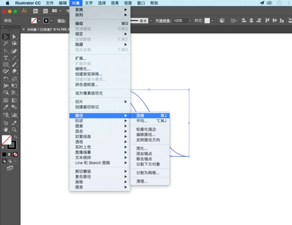This screenshot has width=292, height=225.
Task: Expand the opacity slider arrow
Action: pos(190,20)
